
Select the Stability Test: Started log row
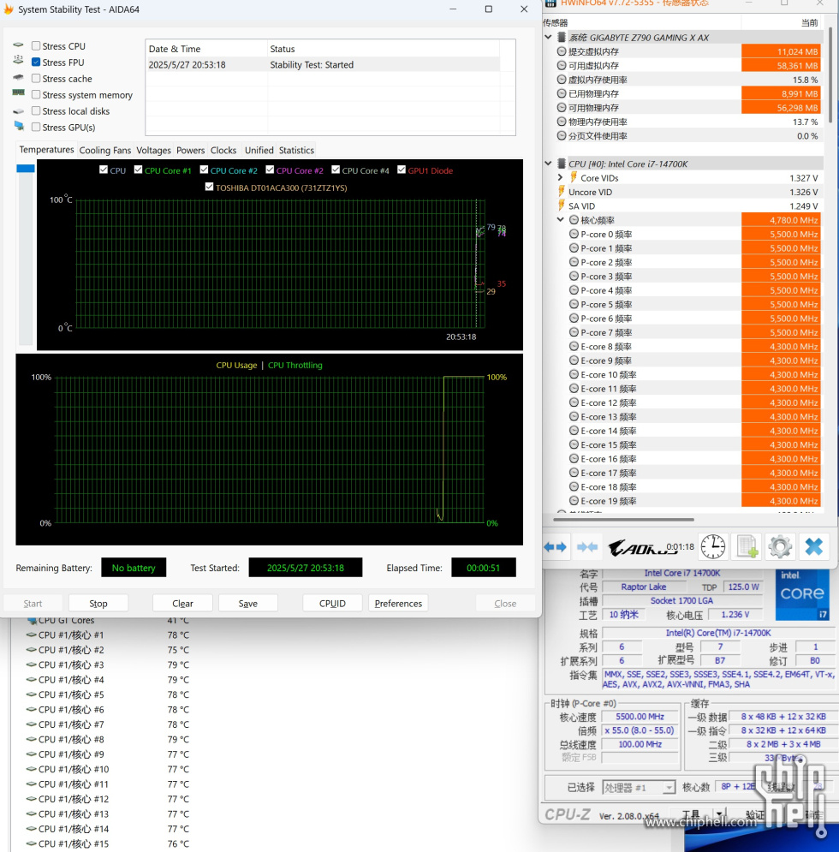(x=324, y=65)
